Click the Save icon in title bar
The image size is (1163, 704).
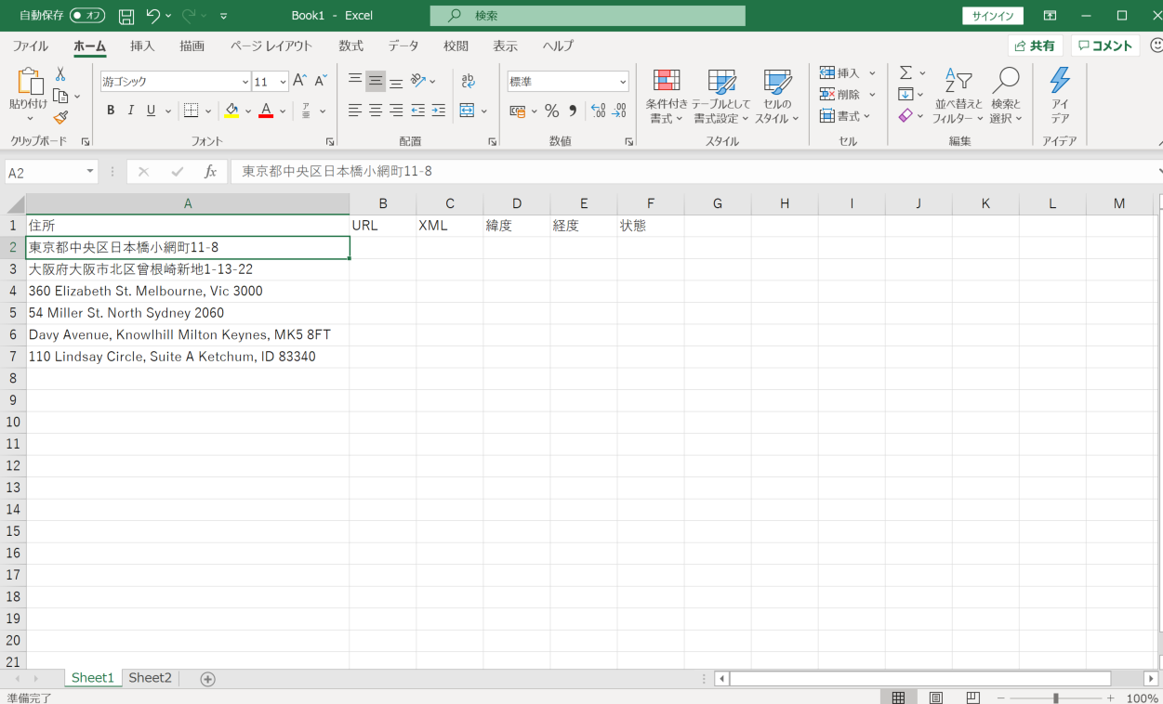point(126,16)
